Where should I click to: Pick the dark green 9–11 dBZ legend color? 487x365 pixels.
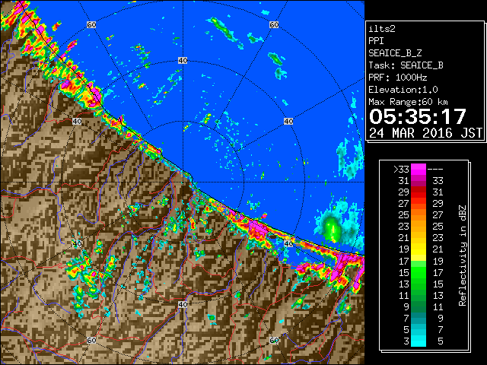(419, 306)
